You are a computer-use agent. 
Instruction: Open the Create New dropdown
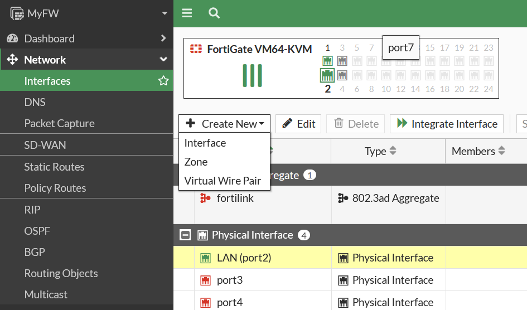coord(224,124)
